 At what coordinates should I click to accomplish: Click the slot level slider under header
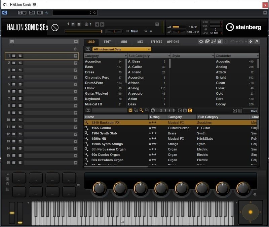click(x=83, y=31)
